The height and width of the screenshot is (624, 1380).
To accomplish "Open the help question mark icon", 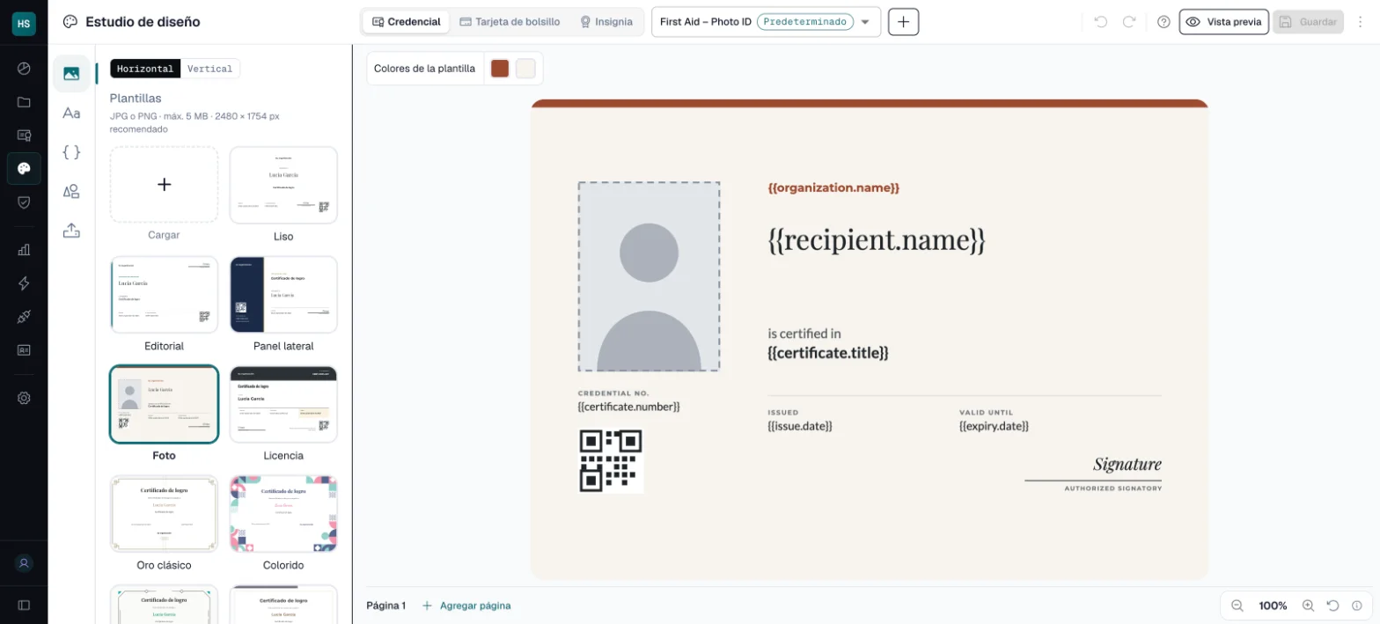I will [1163, 22].
